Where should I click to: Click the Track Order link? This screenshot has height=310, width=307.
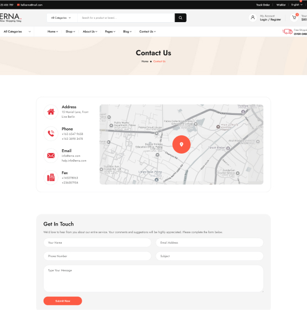(263, 5)
